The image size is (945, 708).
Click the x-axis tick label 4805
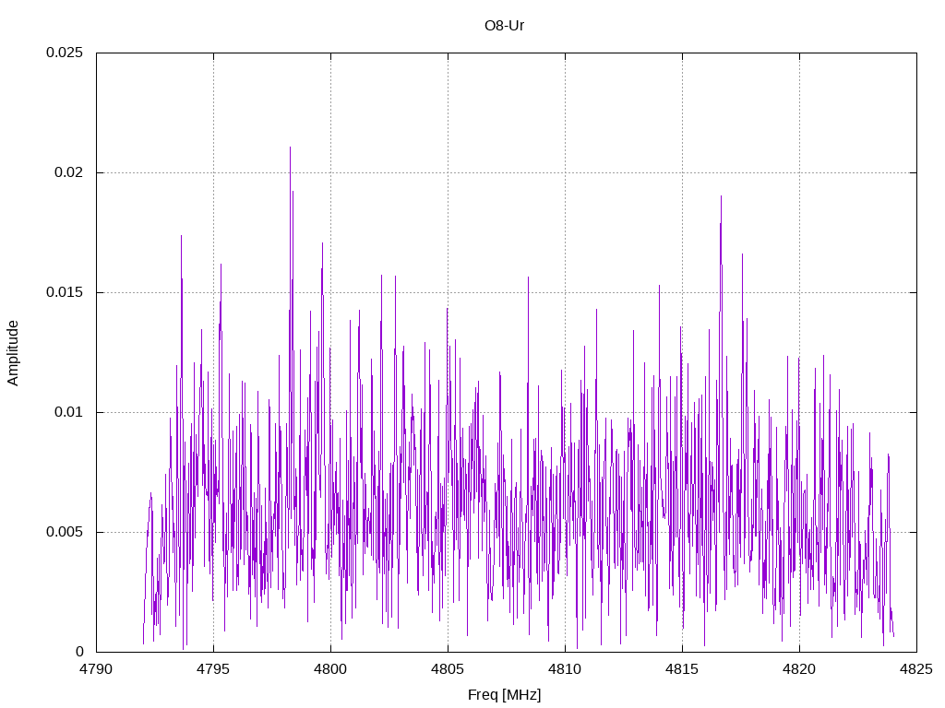pos(448,669)
